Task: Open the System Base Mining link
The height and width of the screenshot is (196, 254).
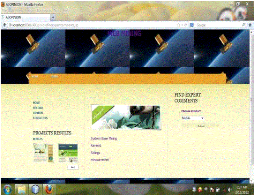Action: [x=104, y=139]
